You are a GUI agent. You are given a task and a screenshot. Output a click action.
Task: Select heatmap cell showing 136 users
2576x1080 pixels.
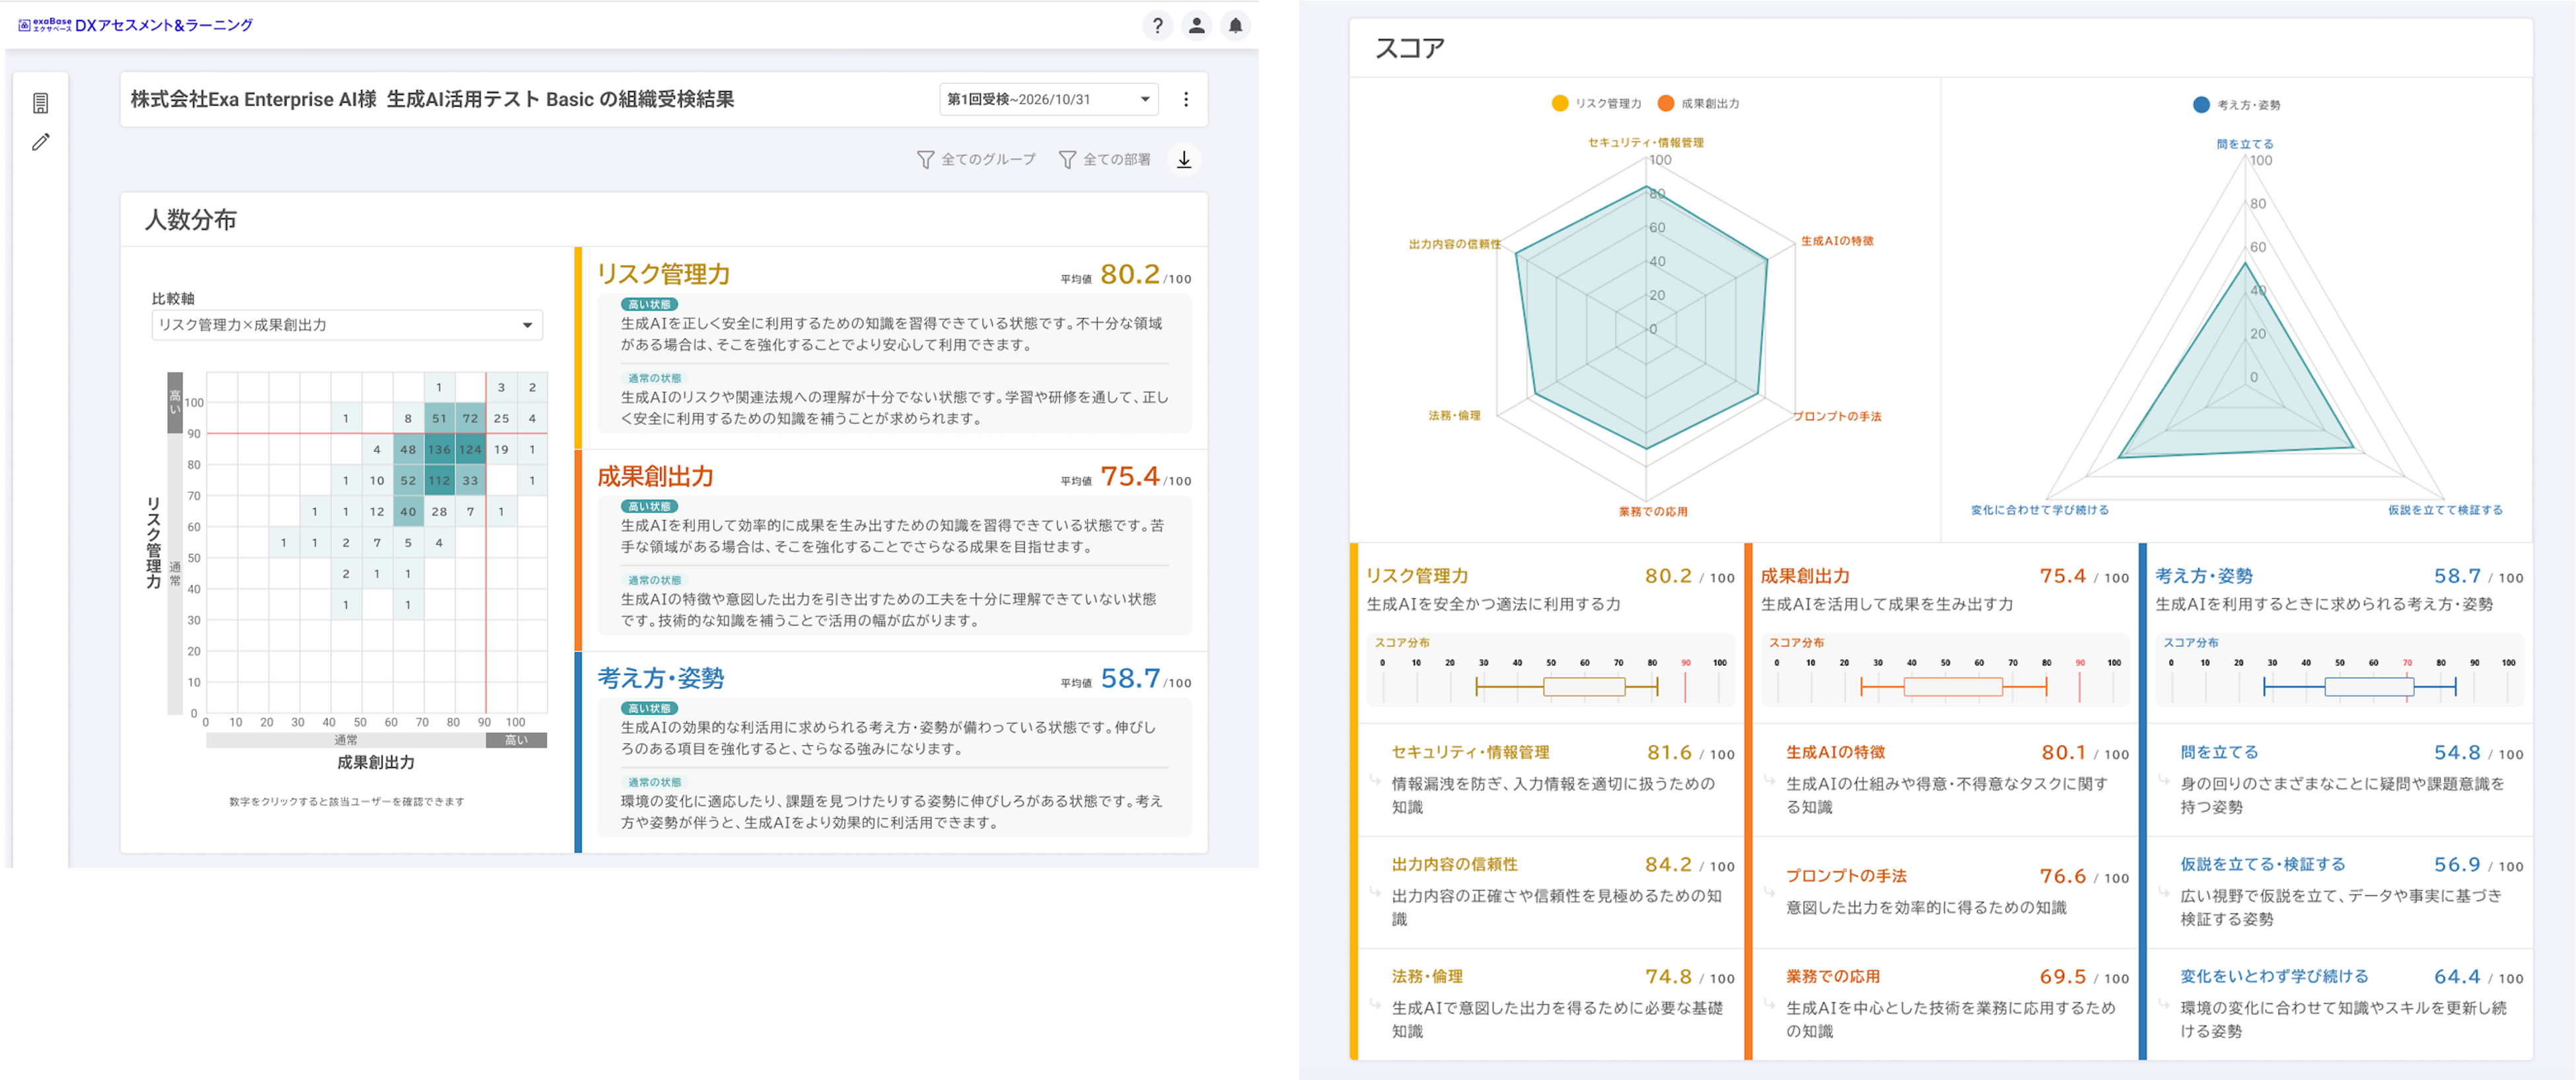(x=439, y=449)
